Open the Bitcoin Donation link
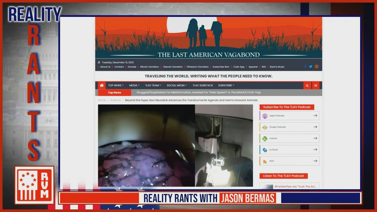The width and height of the screenshot is (377, 212). tap(149, 67)
